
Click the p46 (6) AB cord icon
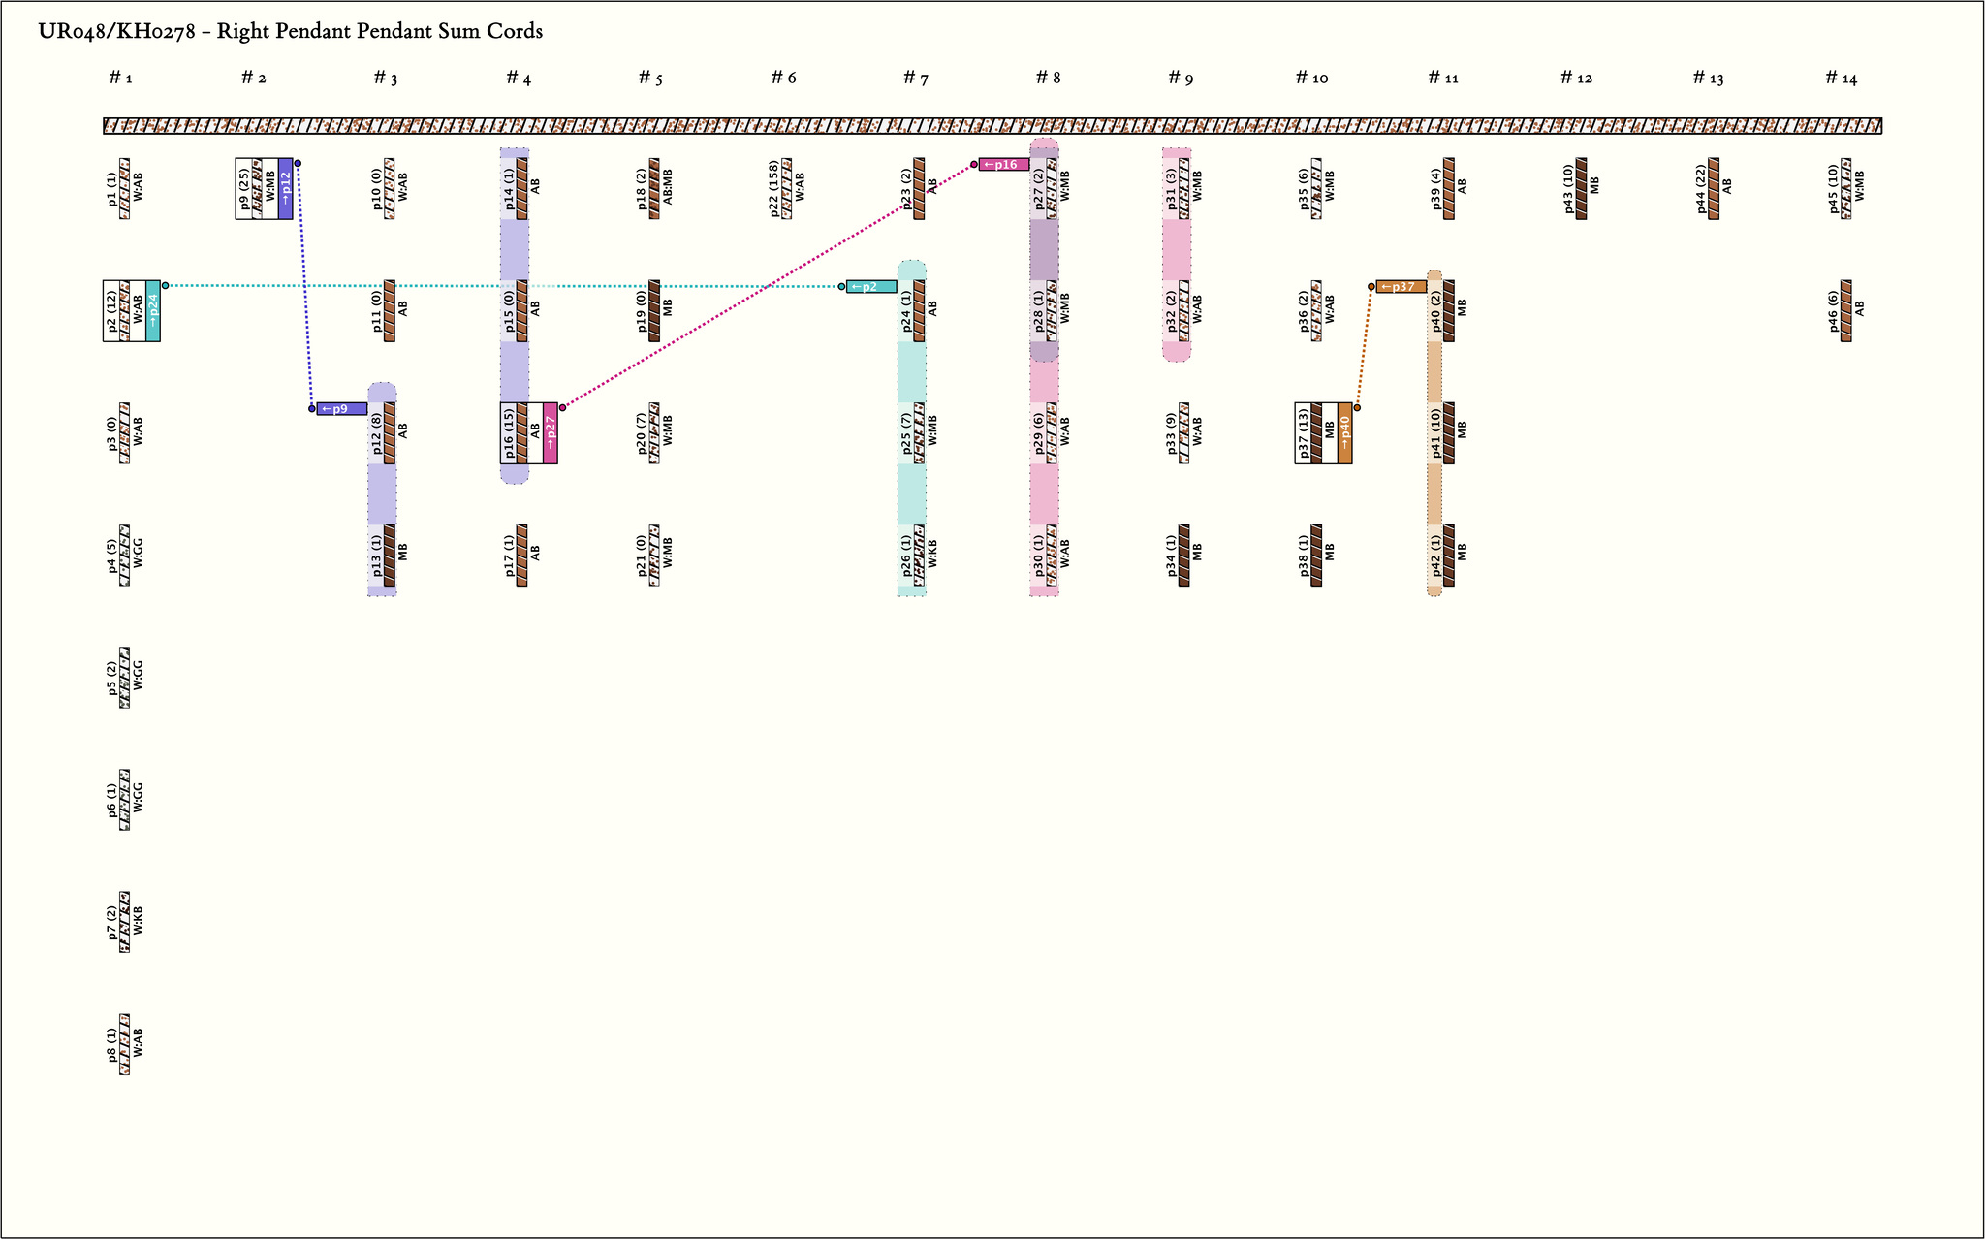pyautogui.click(x=1845, y=310)
